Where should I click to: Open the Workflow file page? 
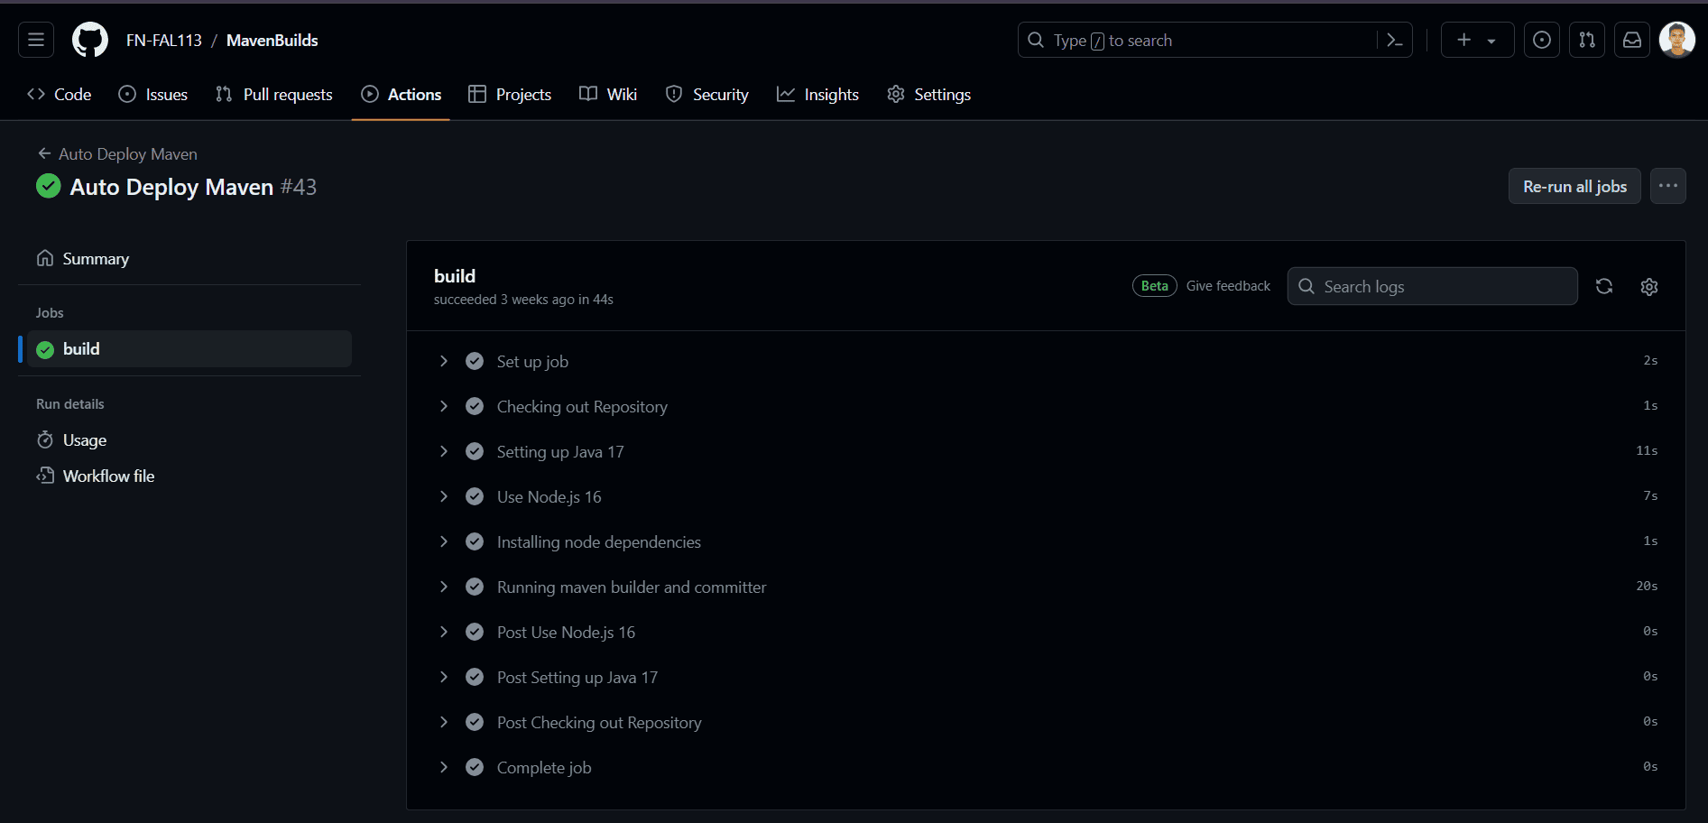pos(108,476)
